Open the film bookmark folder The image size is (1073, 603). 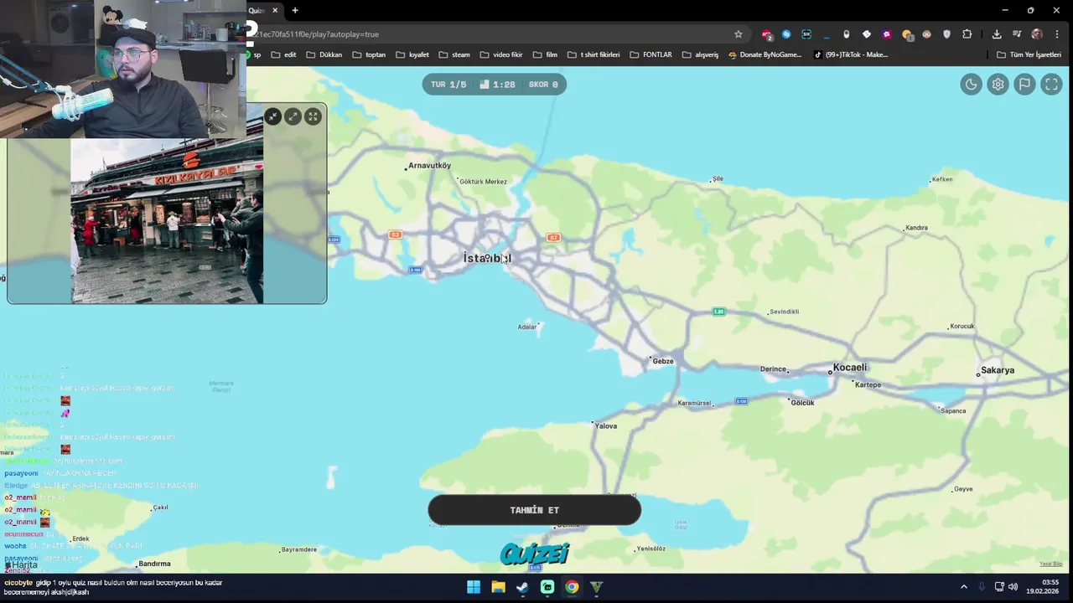pyautogui.click(x=545, y=54)
